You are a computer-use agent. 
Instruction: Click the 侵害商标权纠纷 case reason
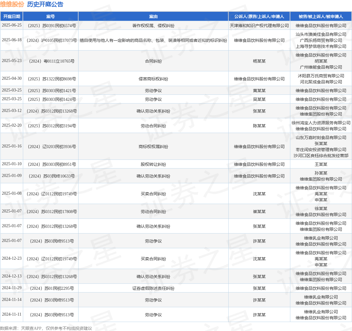153,79
